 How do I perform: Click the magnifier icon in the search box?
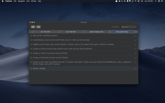pos(123,27)
